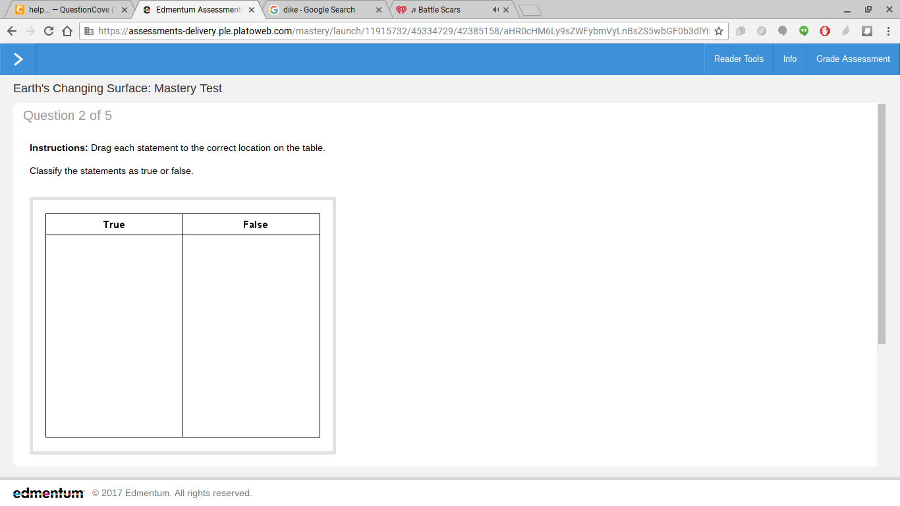This screenshot has height=506, width=900.
Task: Expand the sidebar using the chevron arrow
Action: [x=18, y=59]
